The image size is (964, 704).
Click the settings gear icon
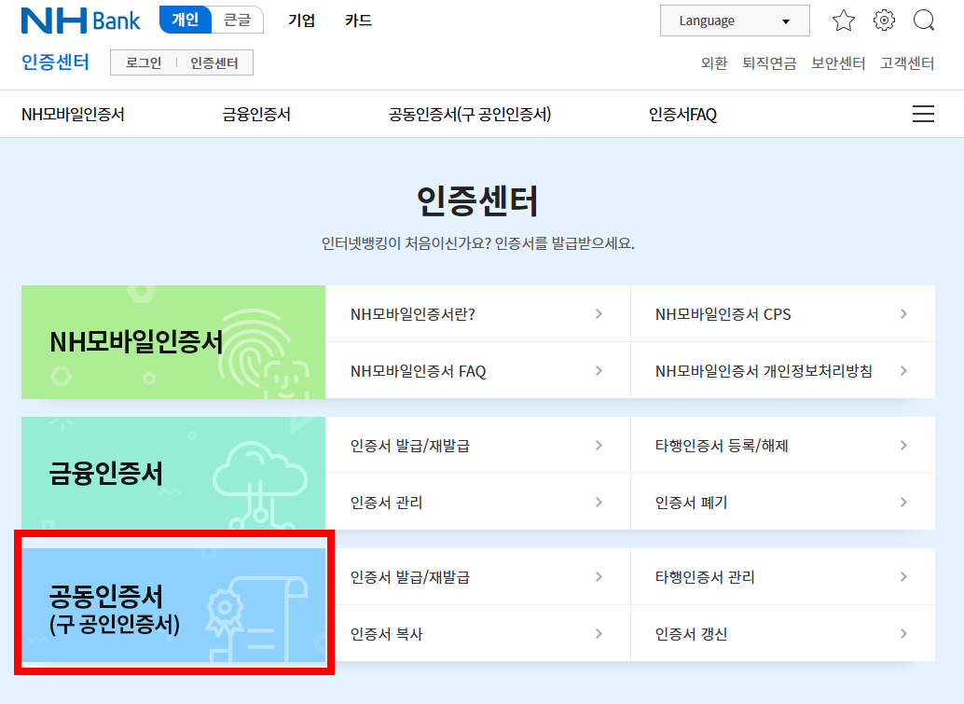883,20
